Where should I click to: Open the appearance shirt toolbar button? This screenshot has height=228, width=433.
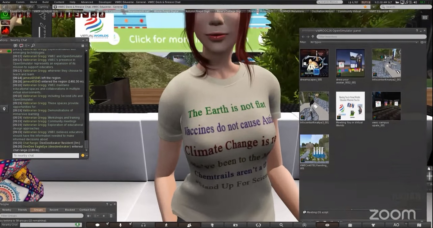point(373,225)
